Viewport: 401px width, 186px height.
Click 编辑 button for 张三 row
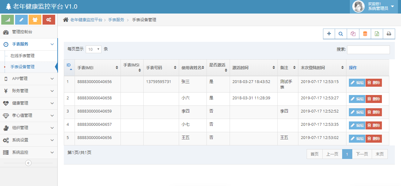pos(357,83)
